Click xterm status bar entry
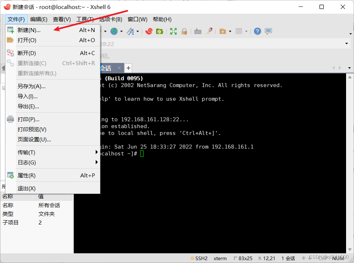The width and height of the screenshot is (354, 263). pos(220,258)
